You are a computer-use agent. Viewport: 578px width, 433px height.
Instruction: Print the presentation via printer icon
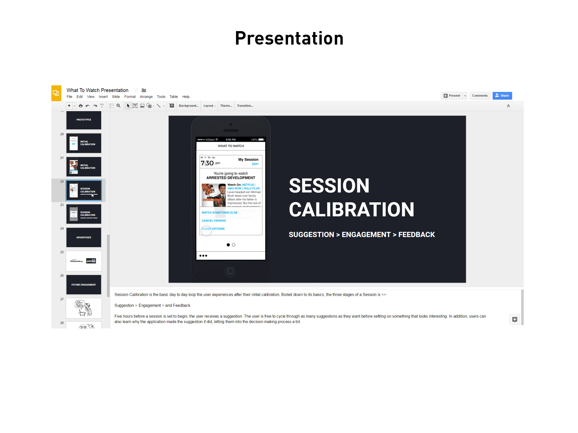pyautogui.click(x=81, y=106)
